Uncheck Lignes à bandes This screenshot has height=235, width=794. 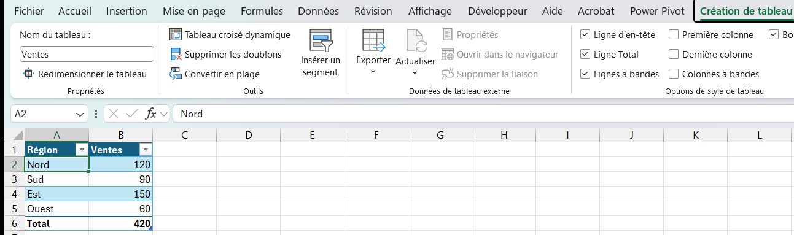[585, 74]
